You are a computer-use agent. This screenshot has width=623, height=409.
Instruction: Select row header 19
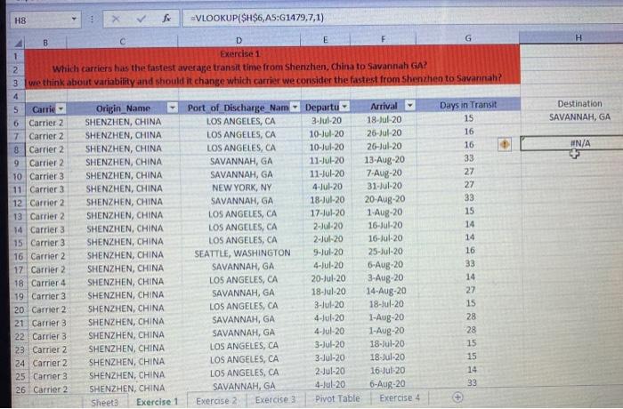[x=19, y=296]
